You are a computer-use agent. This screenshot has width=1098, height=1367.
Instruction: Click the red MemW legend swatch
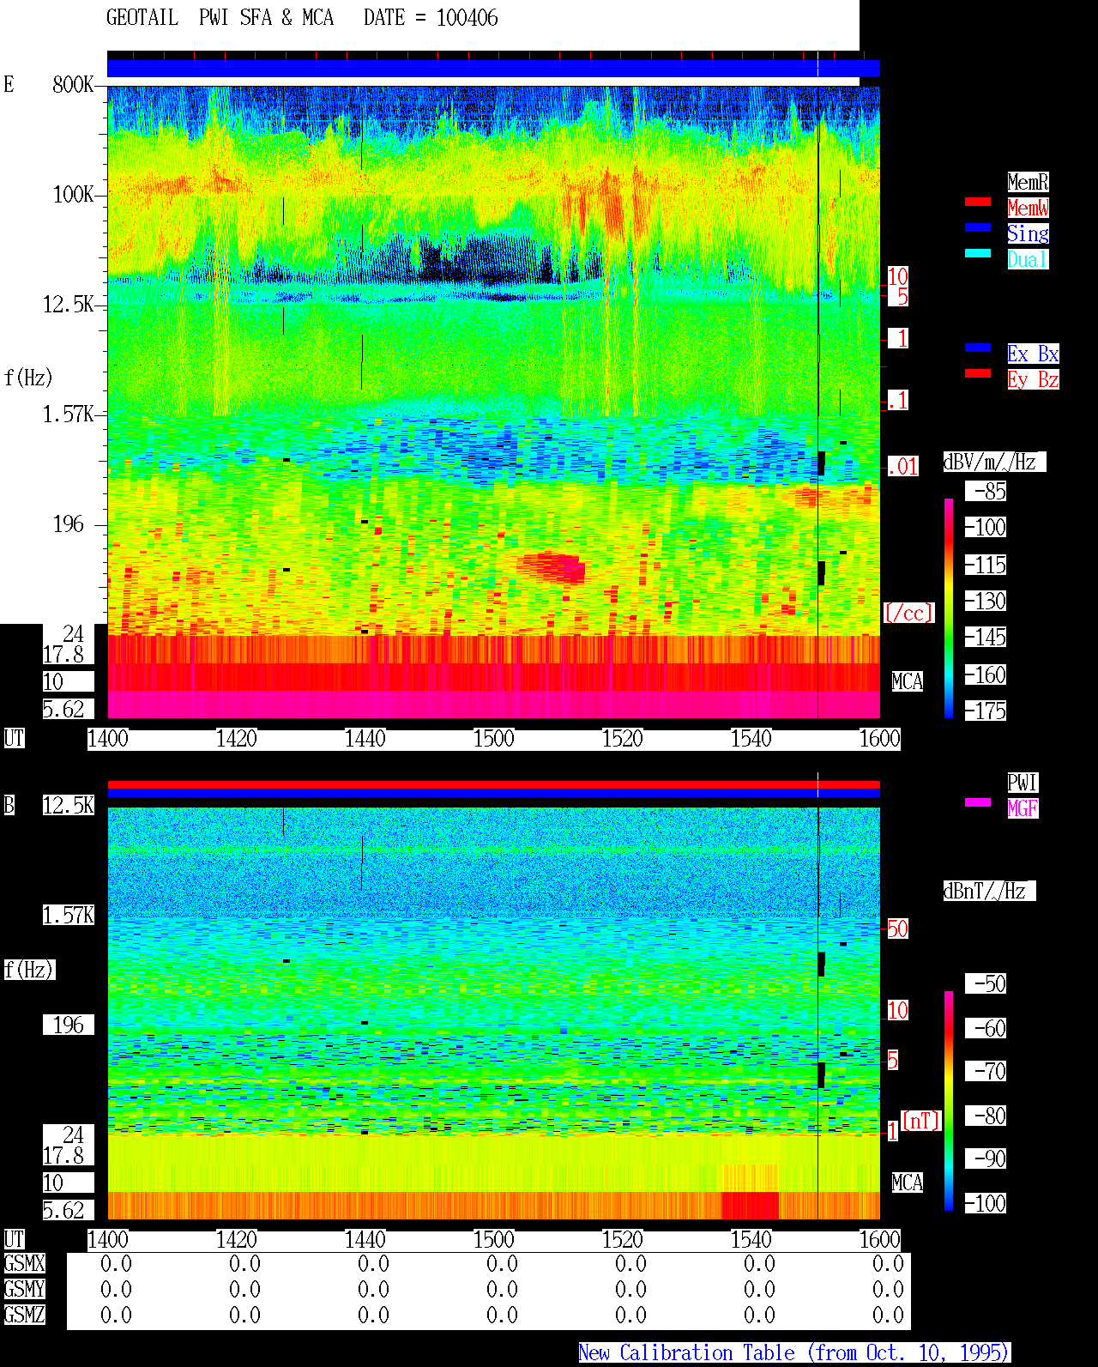coord(978,202)
